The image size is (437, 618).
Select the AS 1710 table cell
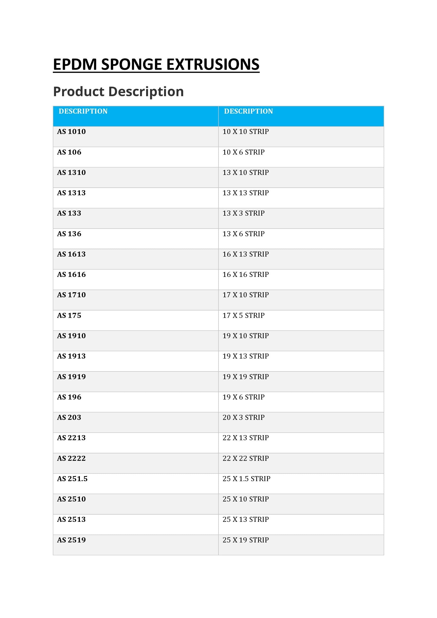pyautogui.click(x=71, y=295)
